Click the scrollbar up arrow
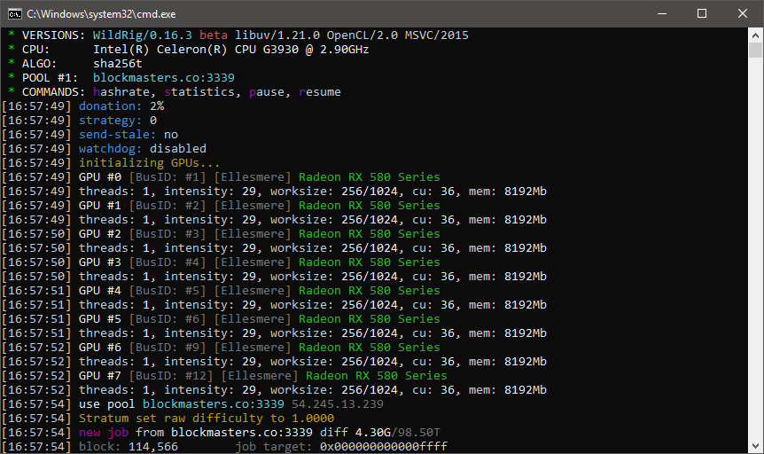The width and height of the screenshot is (764, 454). pos(755,35)
